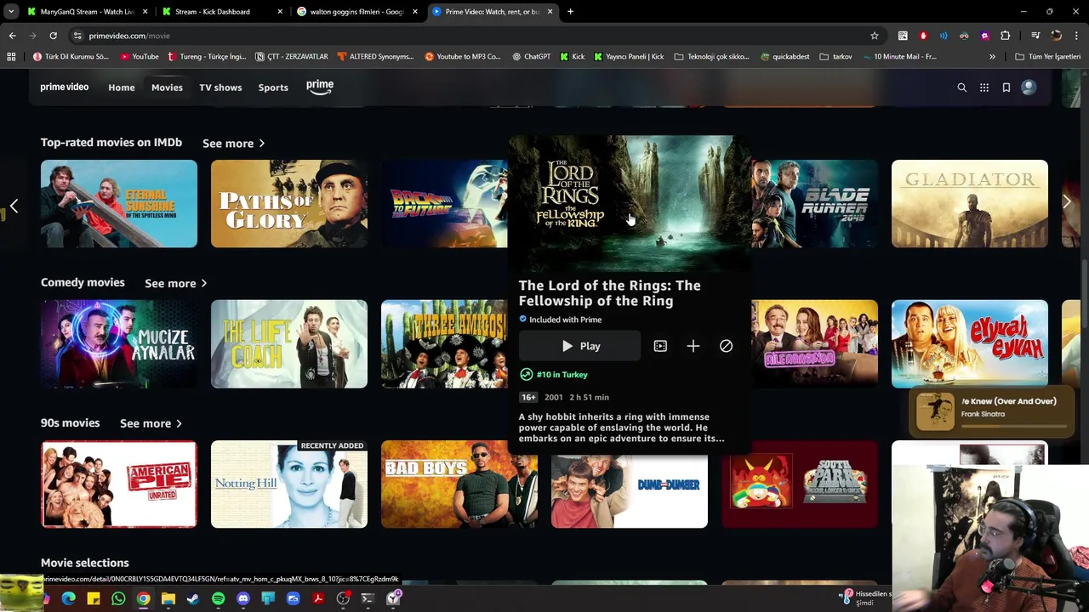Slide the carousel left with the previous arrow
This screenshot has width=1089, height=612.
pos(14,205)
